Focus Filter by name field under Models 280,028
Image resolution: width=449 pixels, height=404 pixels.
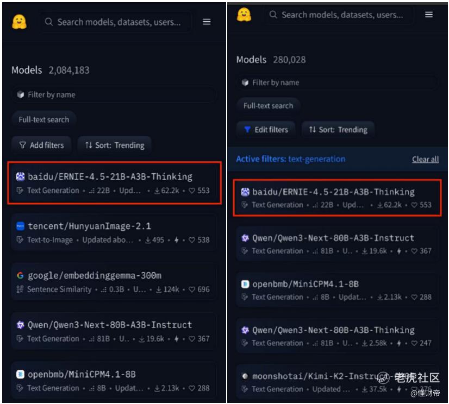[337, 83]
